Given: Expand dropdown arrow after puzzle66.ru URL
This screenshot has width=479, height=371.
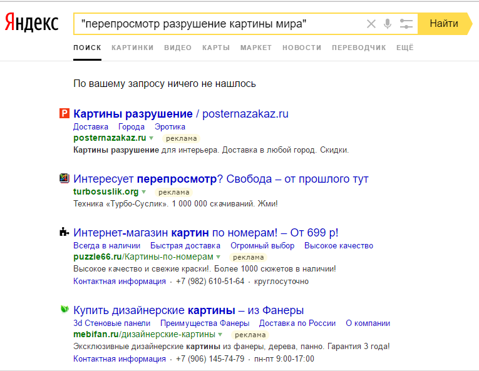Looking at the screenshot, I should (x=219, y=257).
